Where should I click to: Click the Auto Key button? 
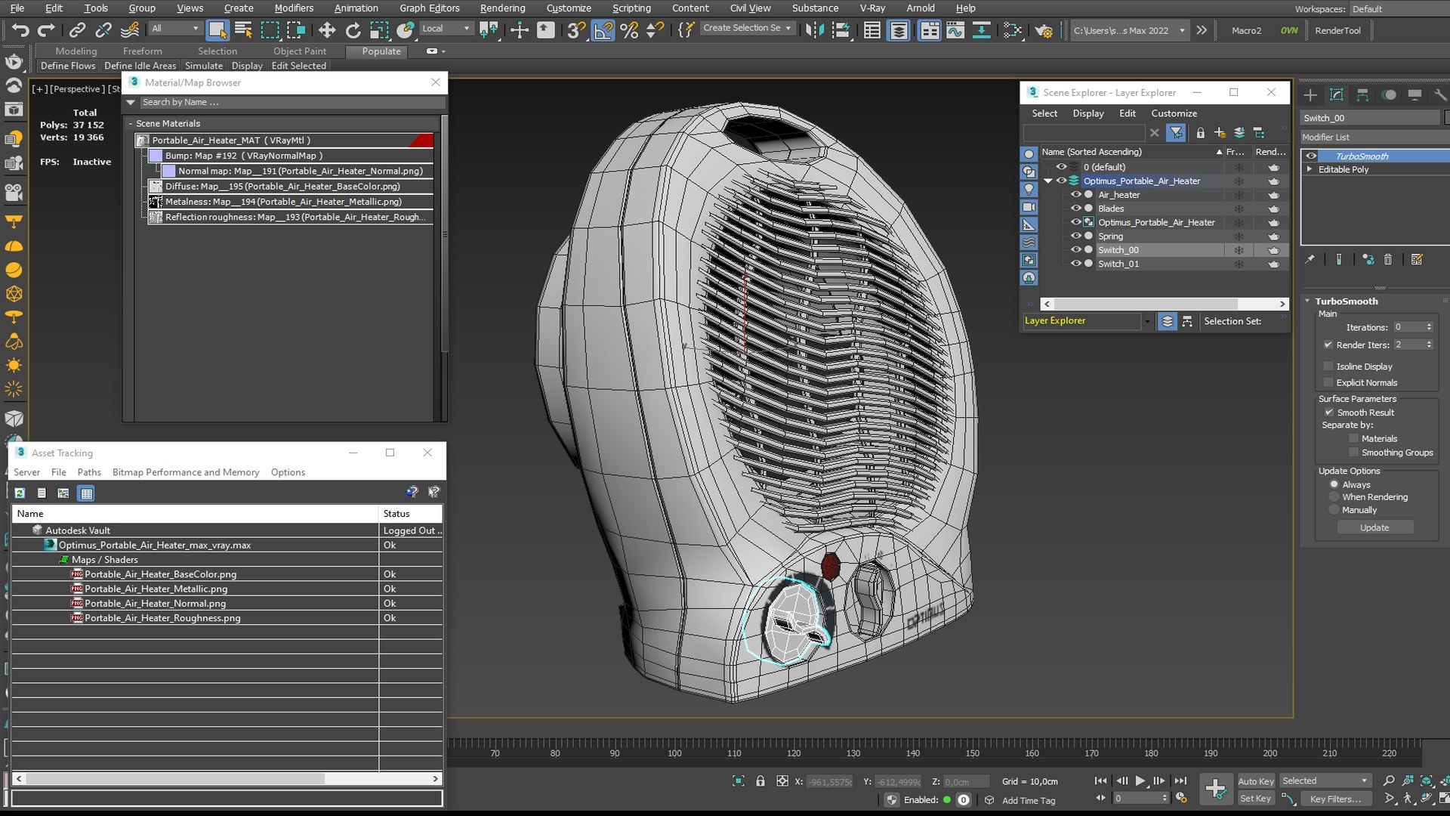pyautogui.click(x=1256, y=781)
